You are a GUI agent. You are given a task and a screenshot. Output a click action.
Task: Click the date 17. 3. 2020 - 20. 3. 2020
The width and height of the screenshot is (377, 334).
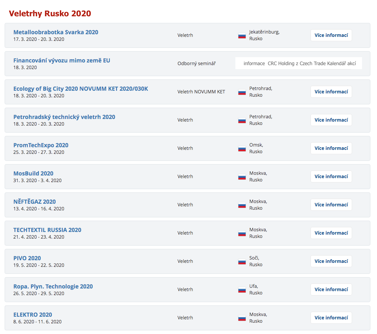(39, 39)
